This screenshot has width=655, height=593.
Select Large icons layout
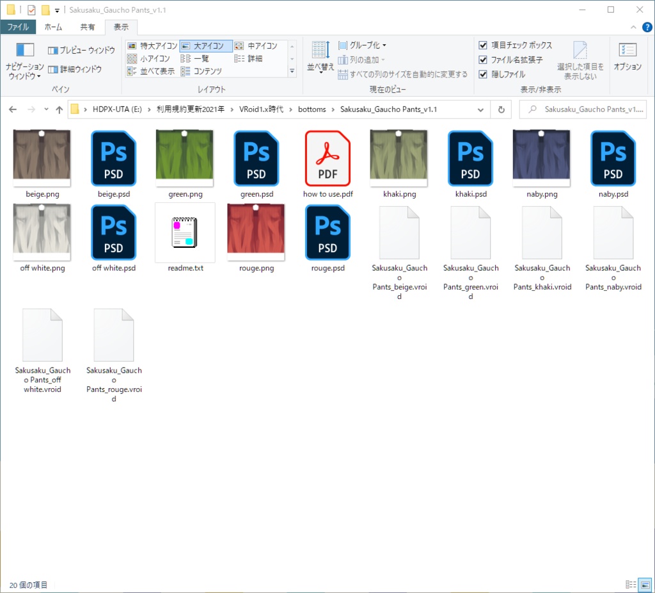tap(206, 45)
